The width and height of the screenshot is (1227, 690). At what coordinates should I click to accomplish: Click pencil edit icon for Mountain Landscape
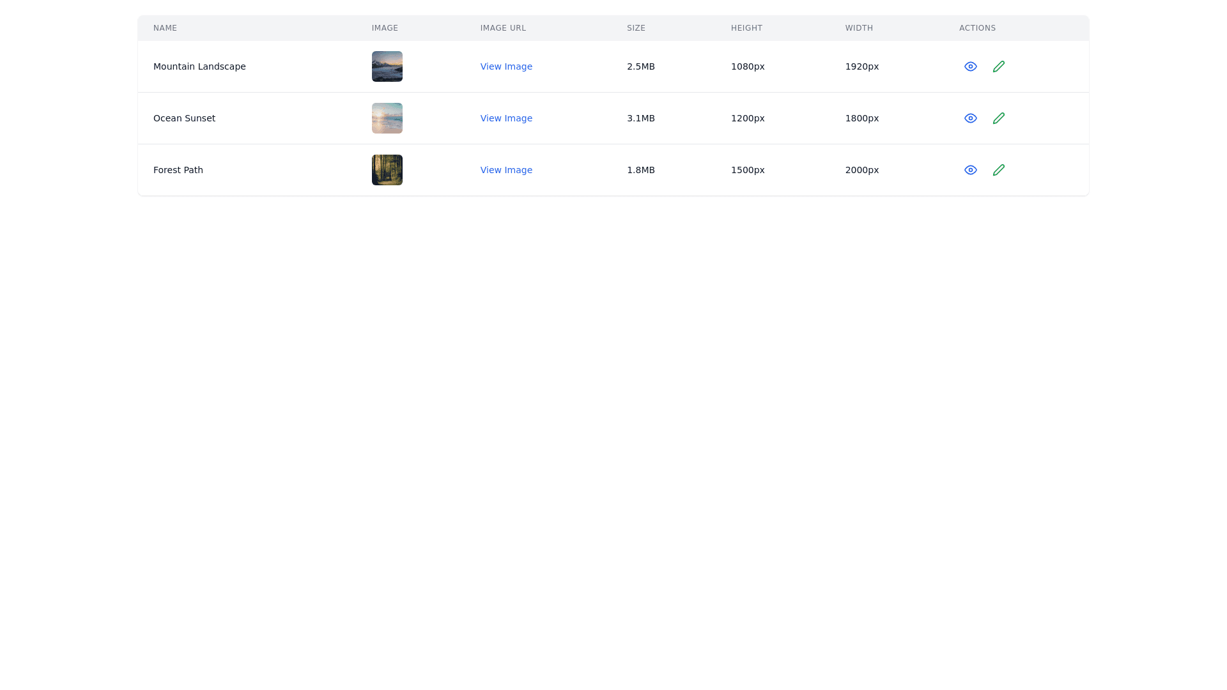pos(998,66)
